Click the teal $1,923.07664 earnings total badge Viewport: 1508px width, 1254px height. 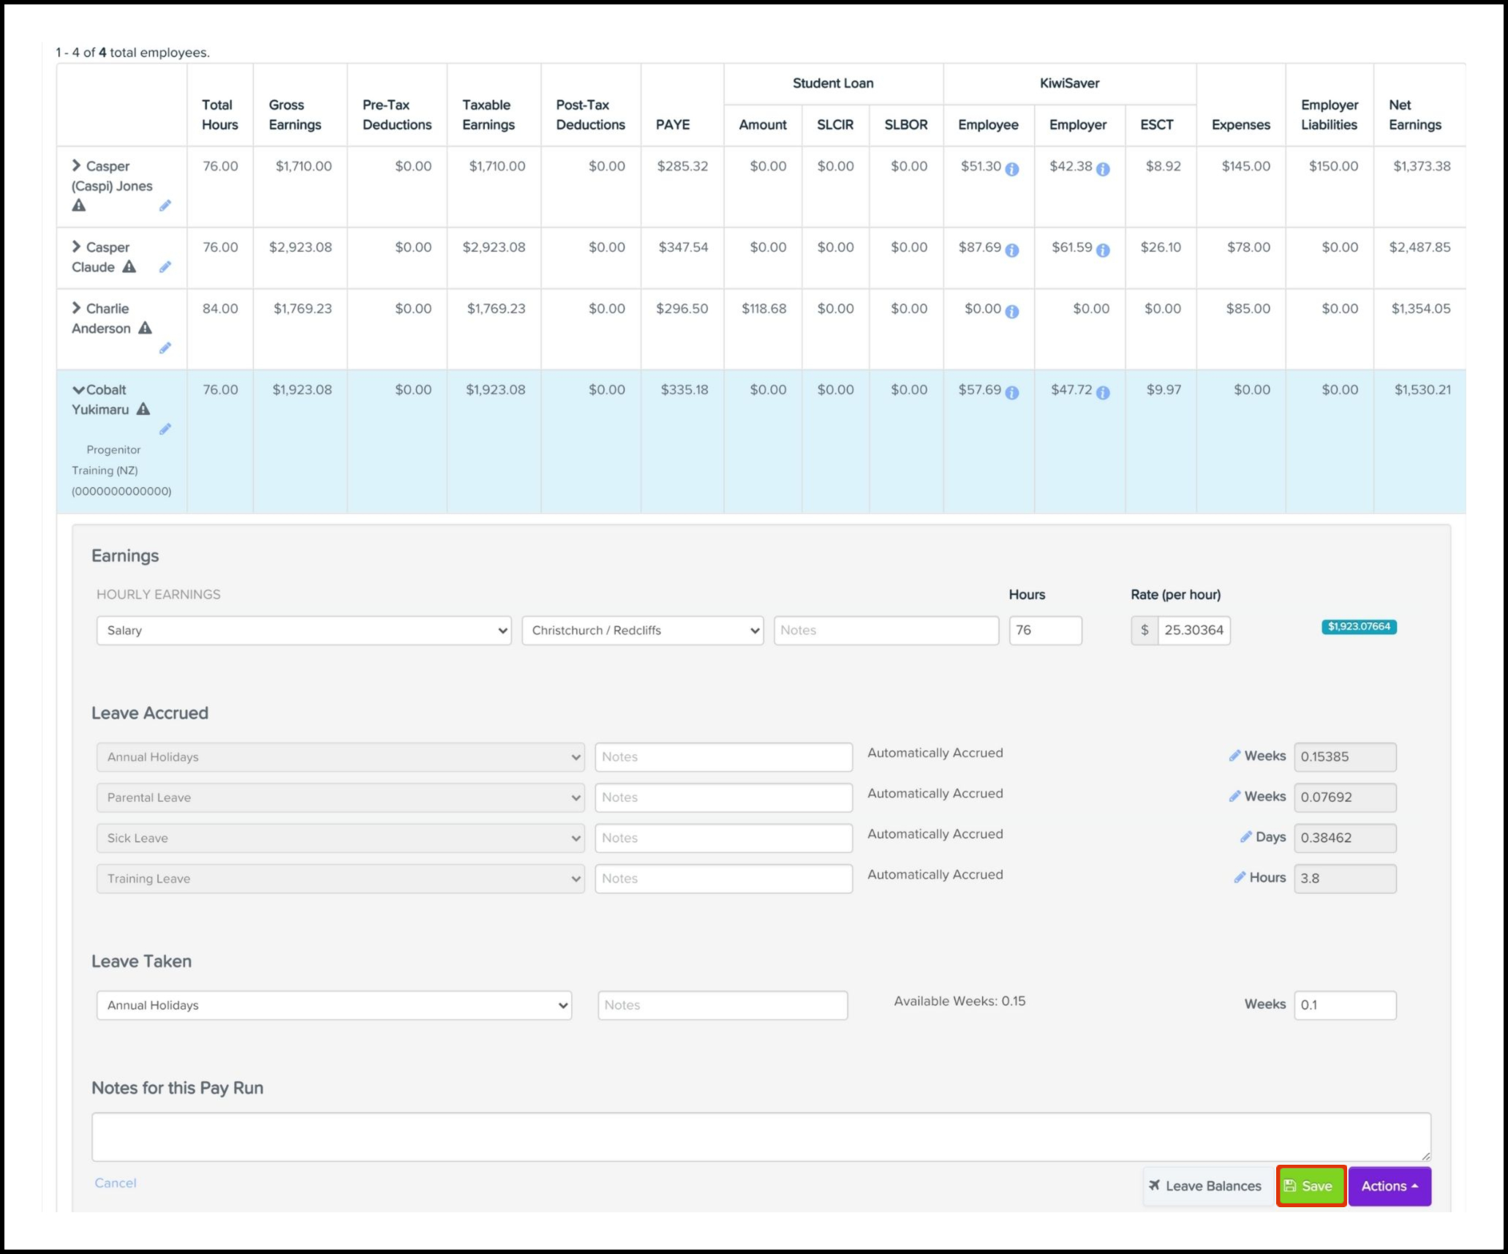[x=1359, y=627]
